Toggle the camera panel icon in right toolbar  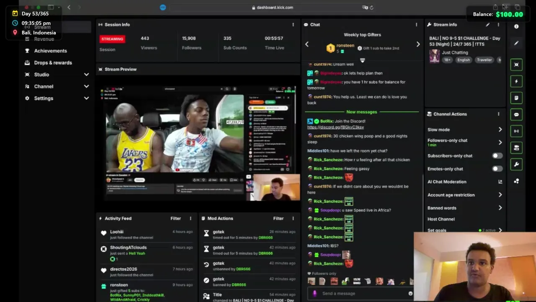point(516,148)
